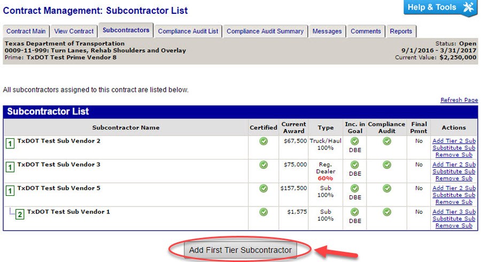Click the Help & Tools wrench icon
The height and width of the screenshot is (262, 481).
[468, 7]
